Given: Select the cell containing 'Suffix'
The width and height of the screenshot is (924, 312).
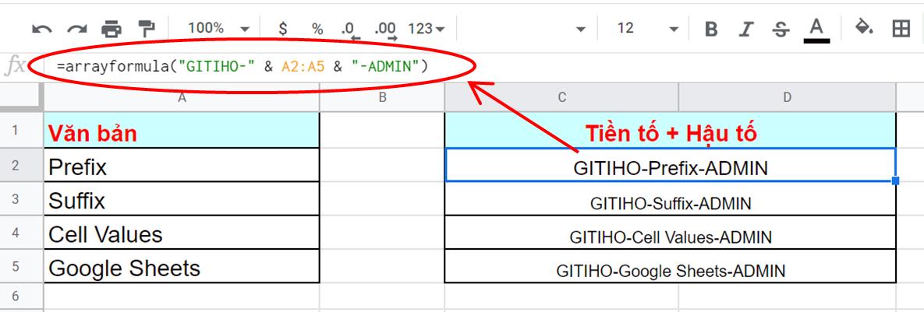Looking at the screenshot, I should click(182, 199).
